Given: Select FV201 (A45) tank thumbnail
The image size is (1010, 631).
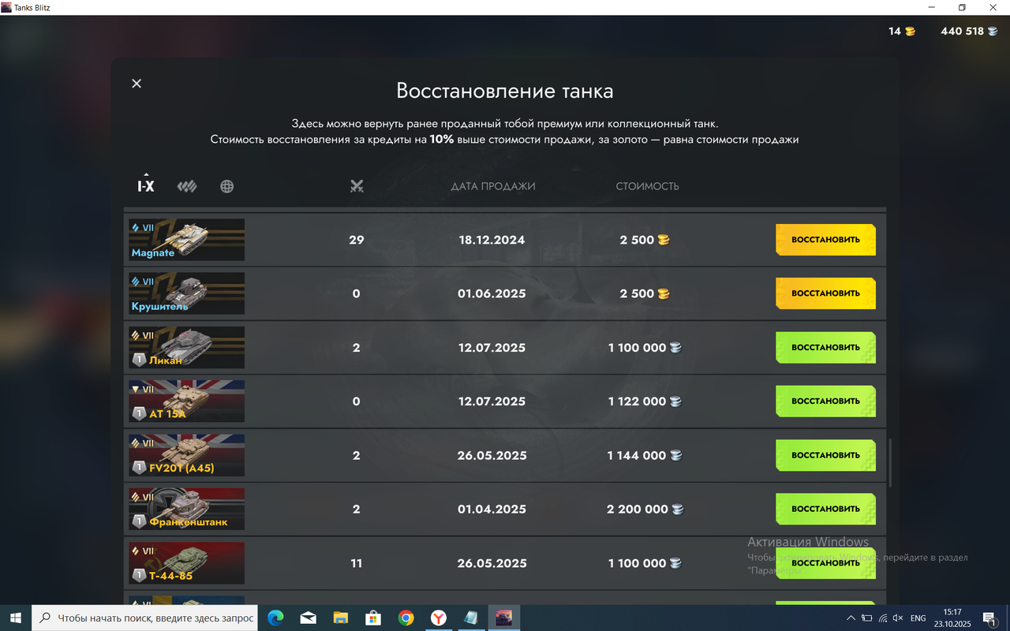Looking at the screenshot, I should point(187,455).
